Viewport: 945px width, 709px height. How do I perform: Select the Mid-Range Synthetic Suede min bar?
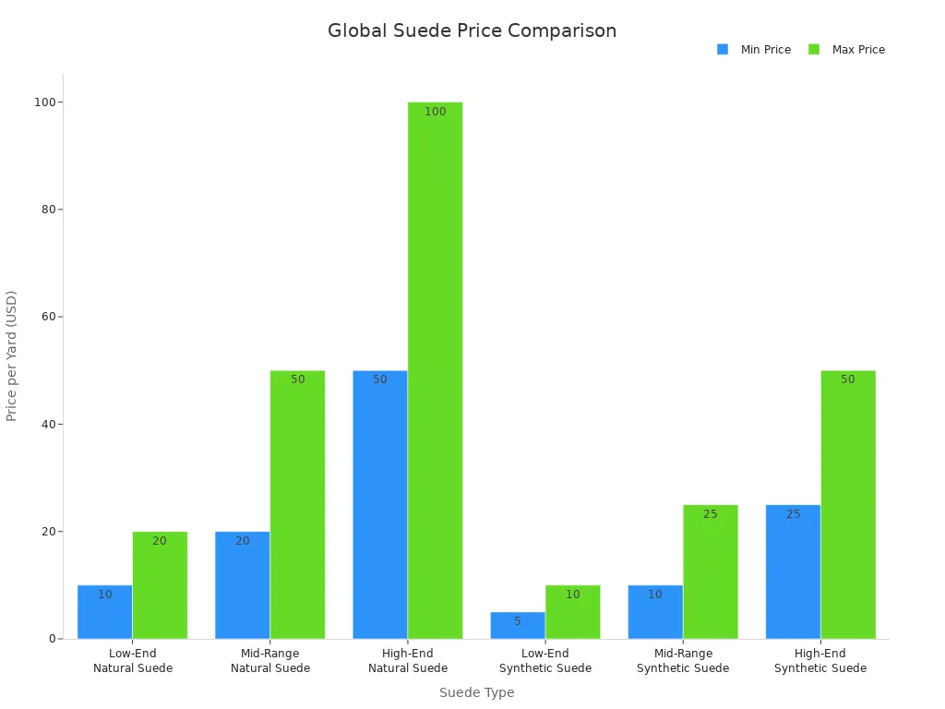(655, 611)
